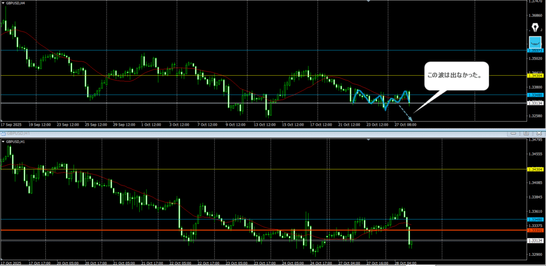
Task: Minimize the lower GBPUSD chart window
Action: (515, 133)
